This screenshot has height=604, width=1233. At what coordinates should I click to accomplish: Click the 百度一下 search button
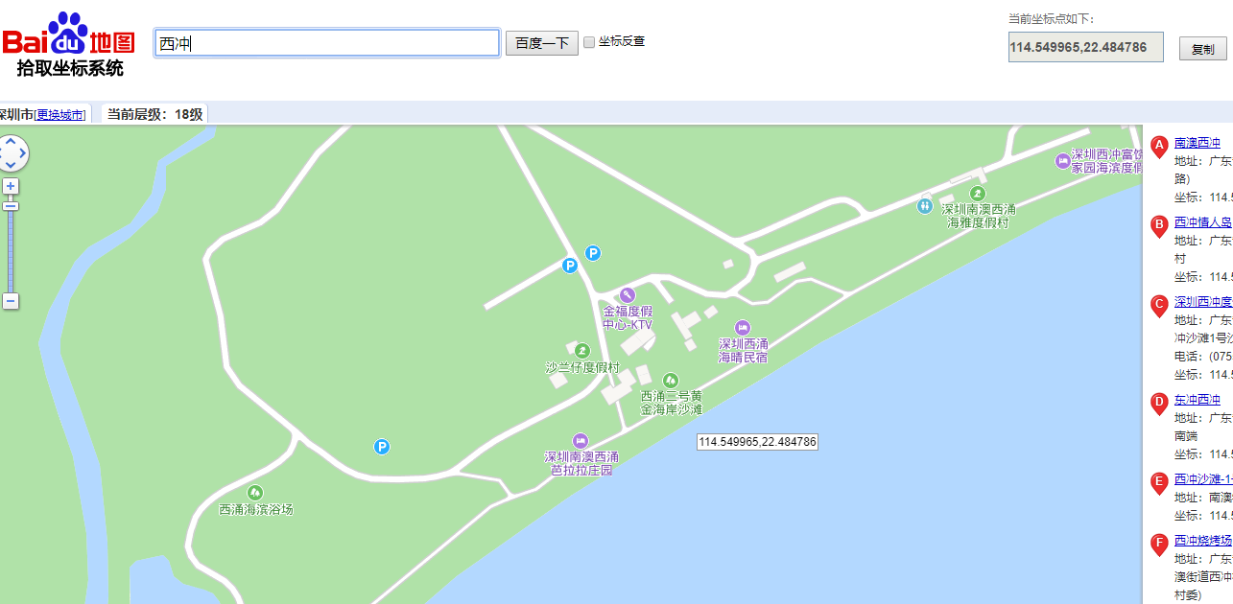542,43
